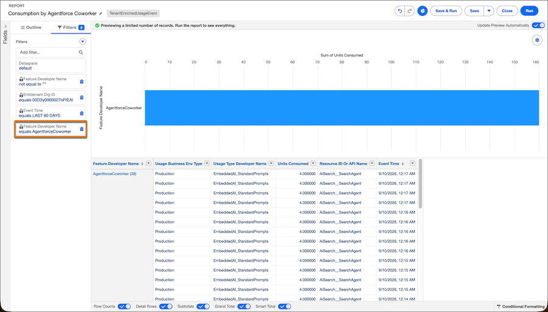Open the AgentforceCoworker (38) group link
548x312 pixels.
[x=114, y=173]
